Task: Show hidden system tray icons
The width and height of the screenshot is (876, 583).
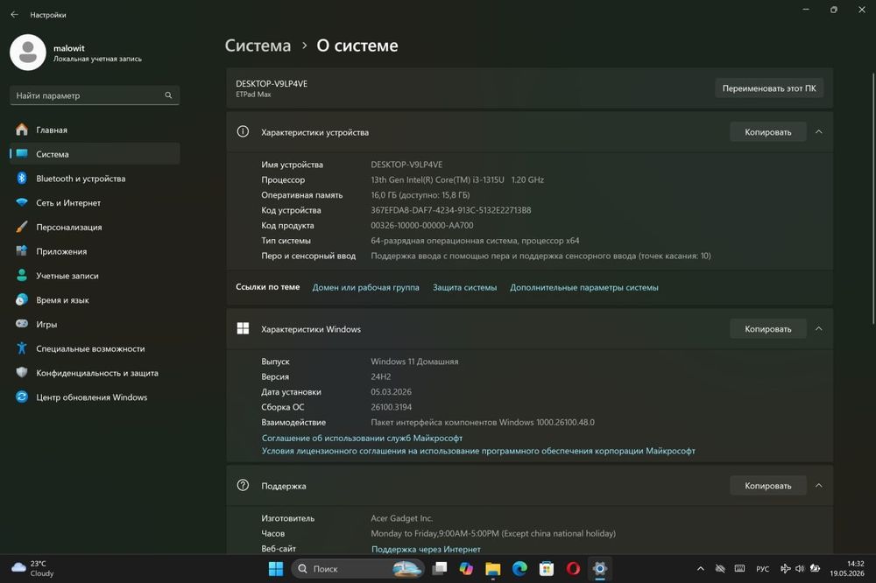Action: pyautogui.click(x=700, y=568)
